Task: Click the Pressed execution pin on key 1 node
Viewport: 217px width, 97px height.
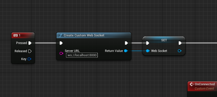Action: (x=30, y=43)
